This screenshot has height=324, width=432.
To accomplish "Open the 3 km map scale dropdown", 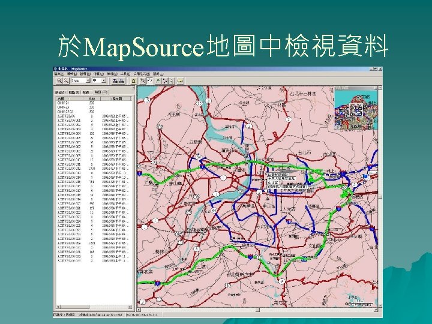I will [x=88, y=80].
